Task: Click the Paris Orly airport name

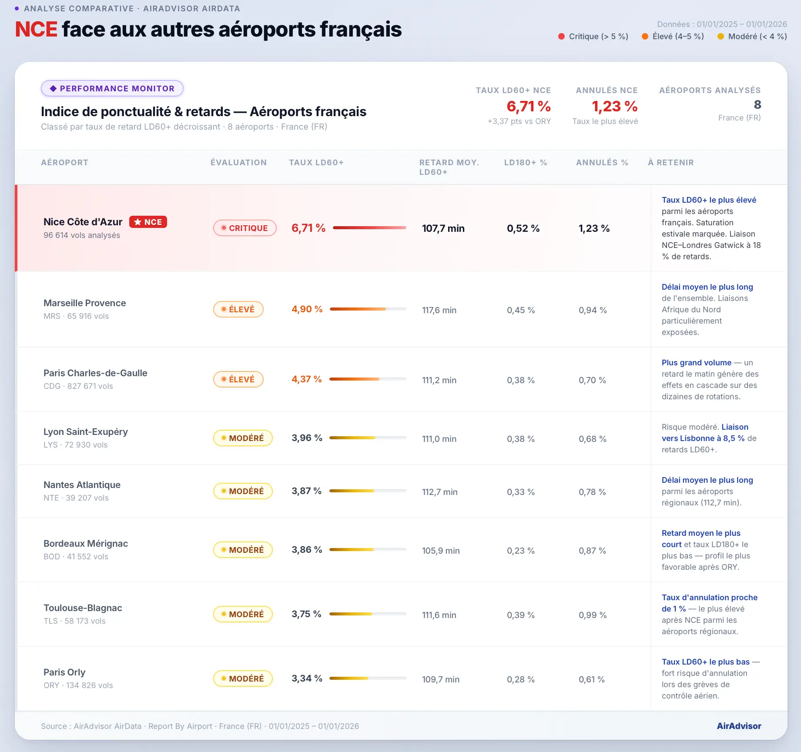Action: [64, 672]
